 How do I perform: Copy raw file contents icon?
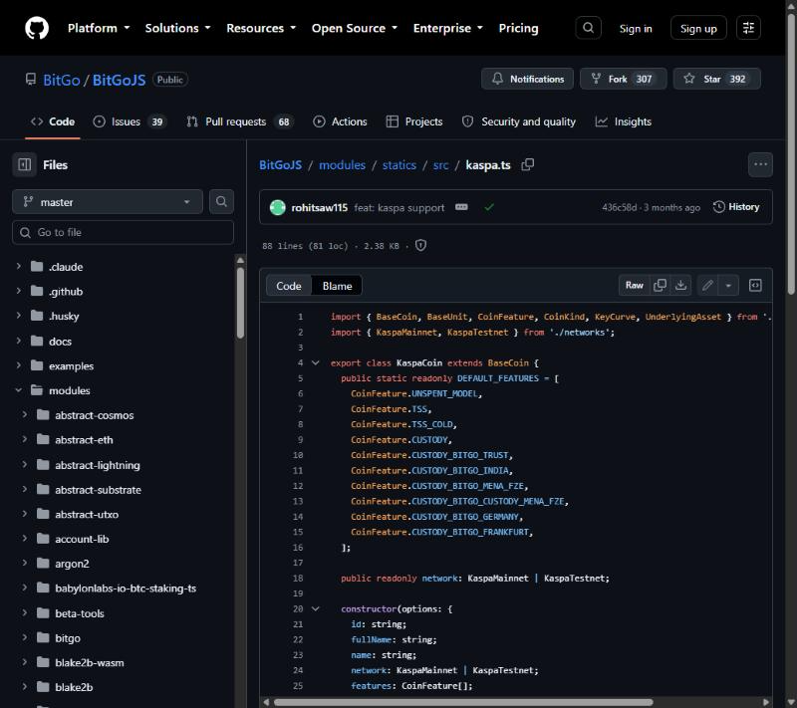tap(660, 286)
